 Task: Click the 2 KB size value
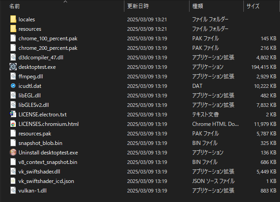(x=271, y=115)
